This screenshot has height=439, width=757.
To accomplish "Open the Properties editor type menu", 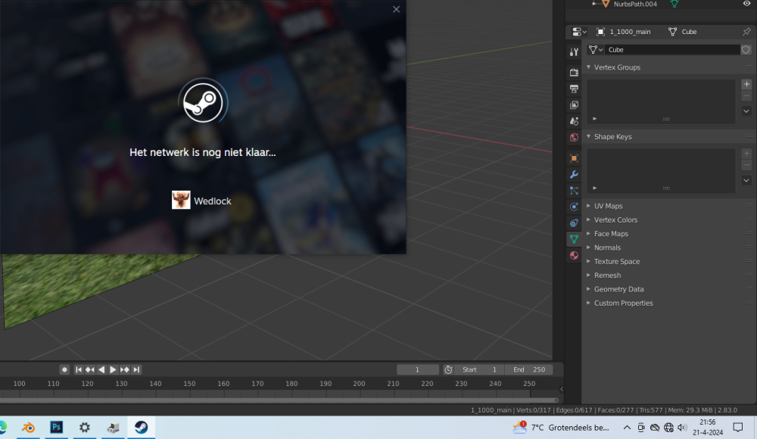I will pos(579,32).
